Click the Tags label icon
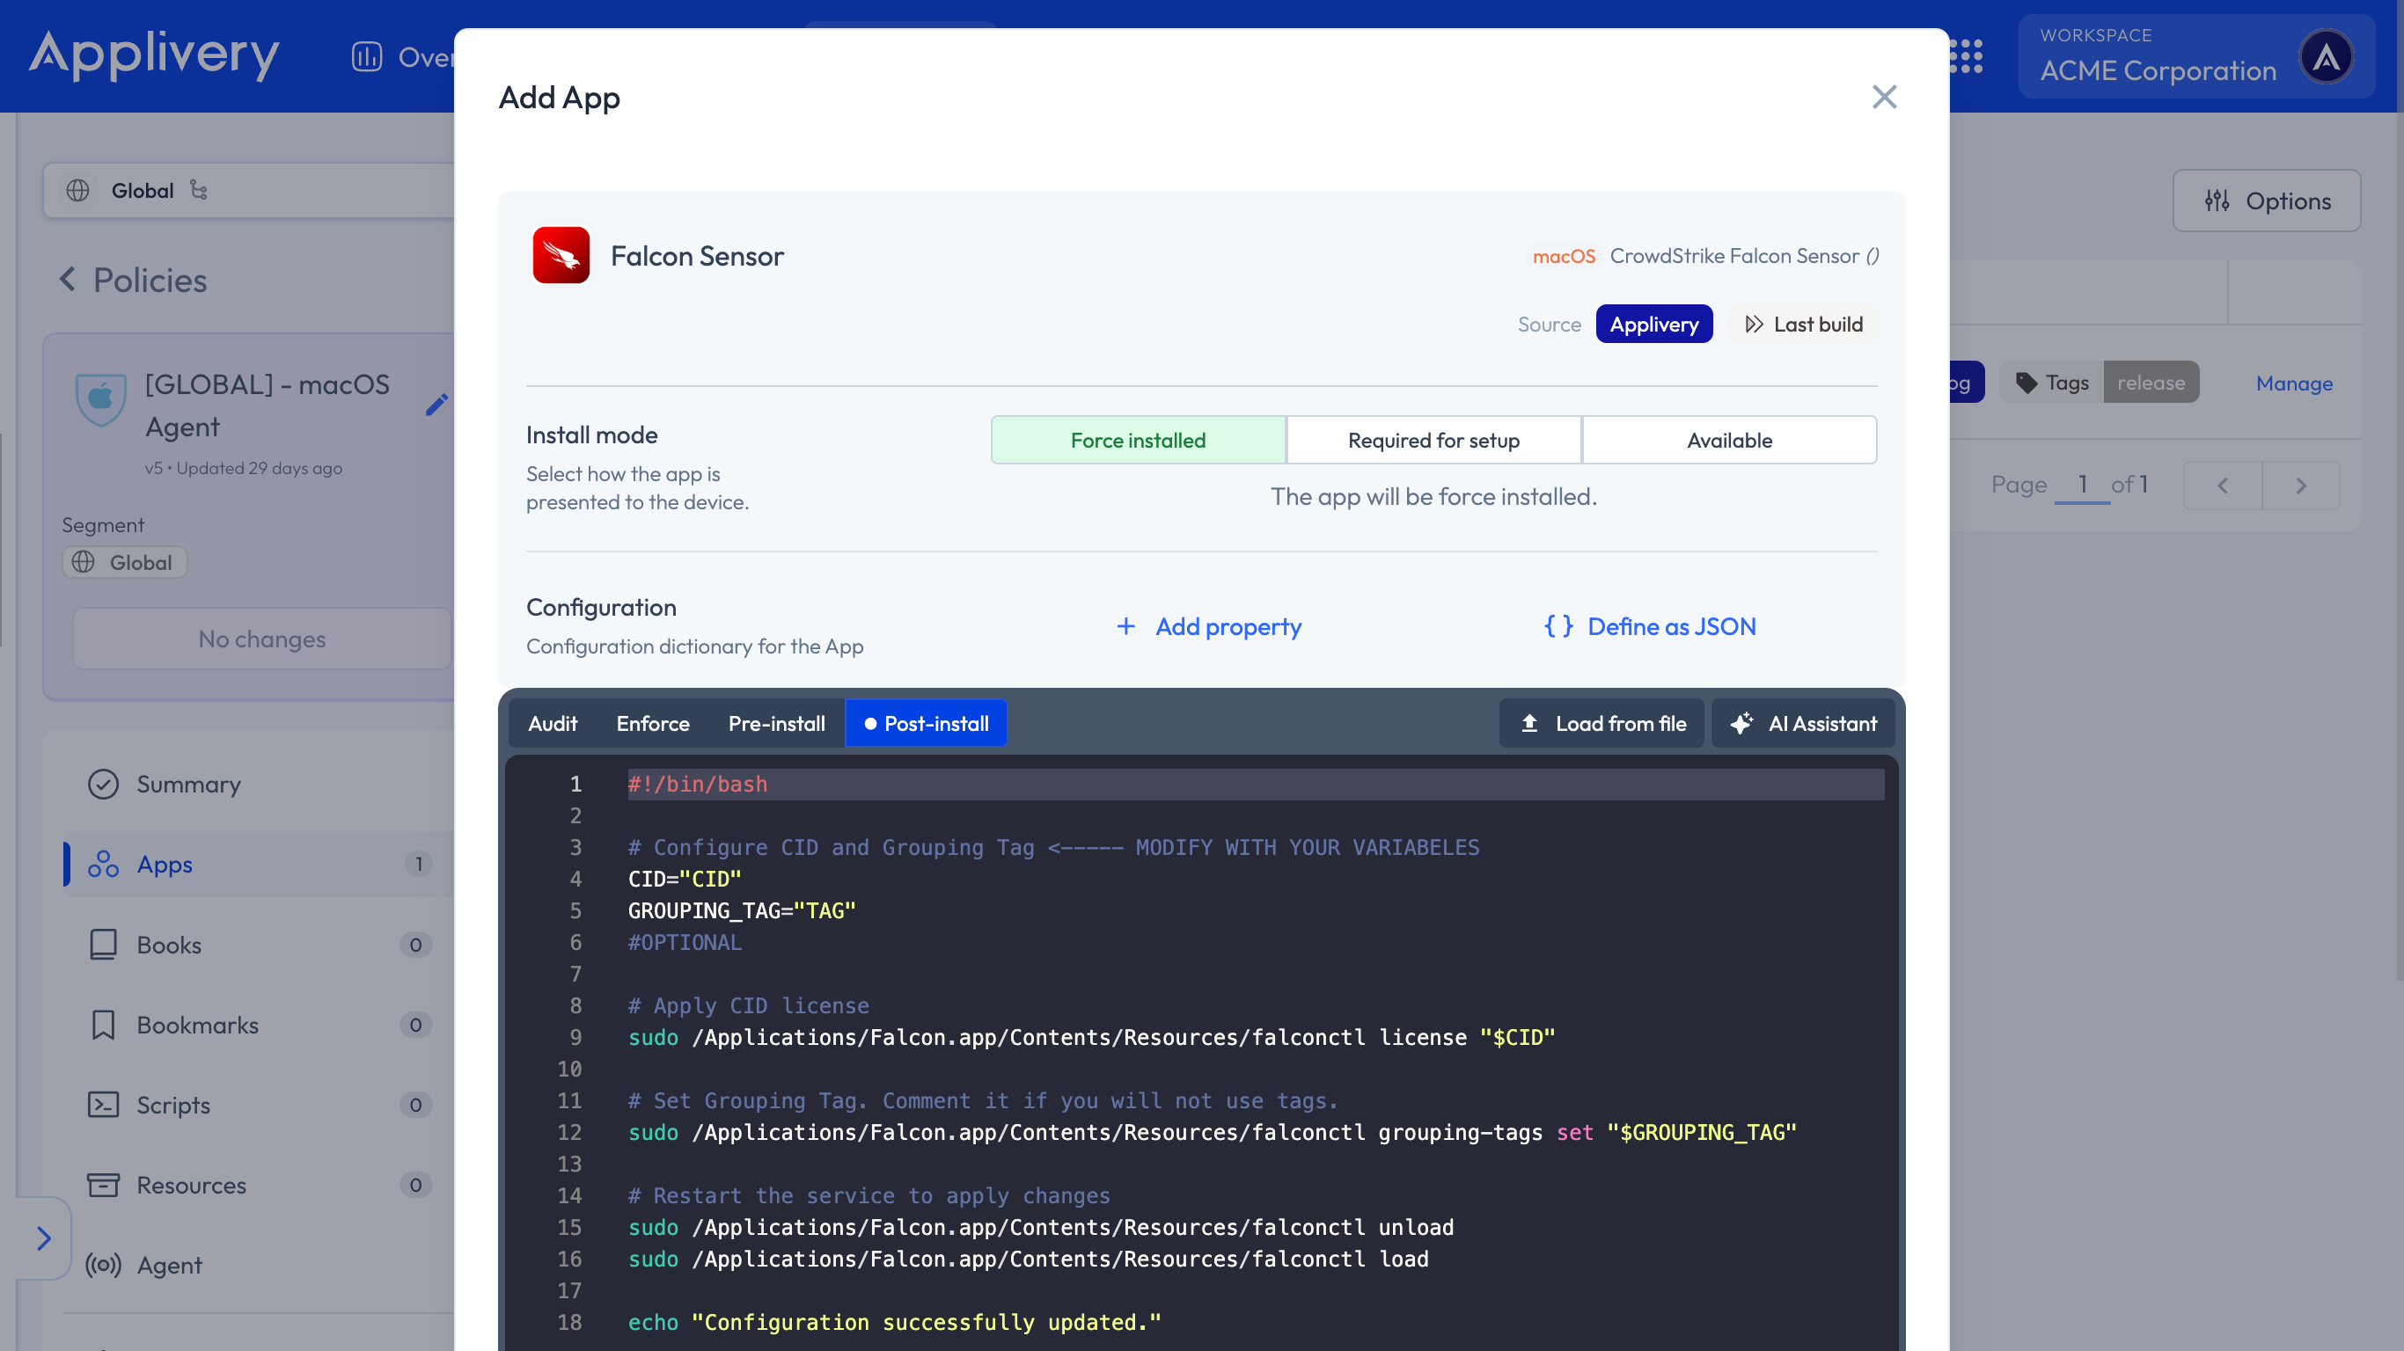 pyautogui.click(x=2026, y=383)
